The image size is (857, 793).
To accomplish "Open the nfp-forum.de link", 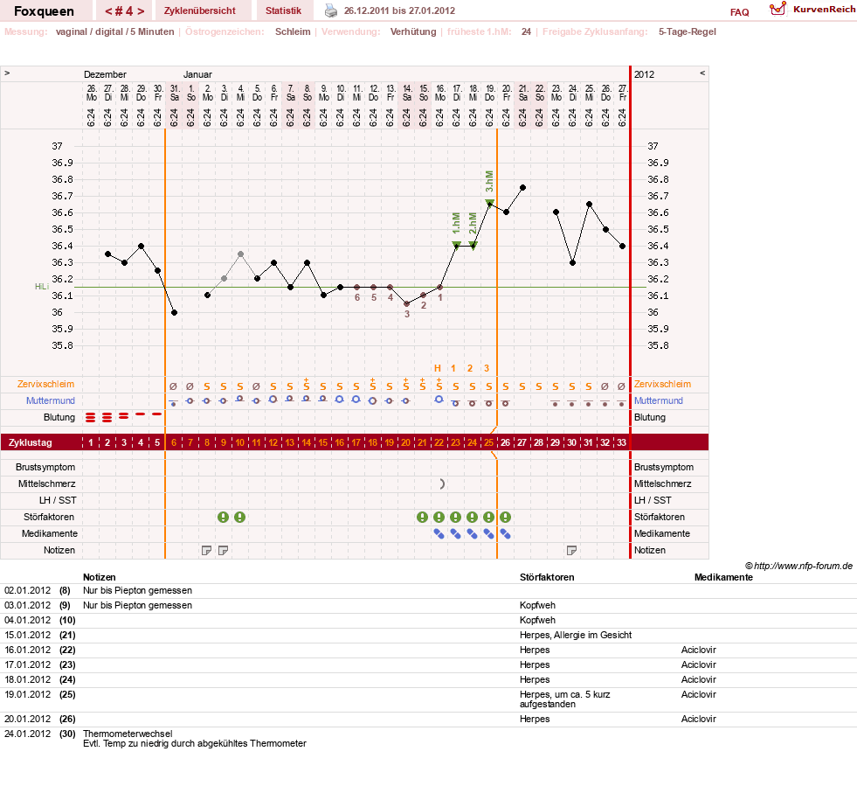I will click(x=798, y=566).
